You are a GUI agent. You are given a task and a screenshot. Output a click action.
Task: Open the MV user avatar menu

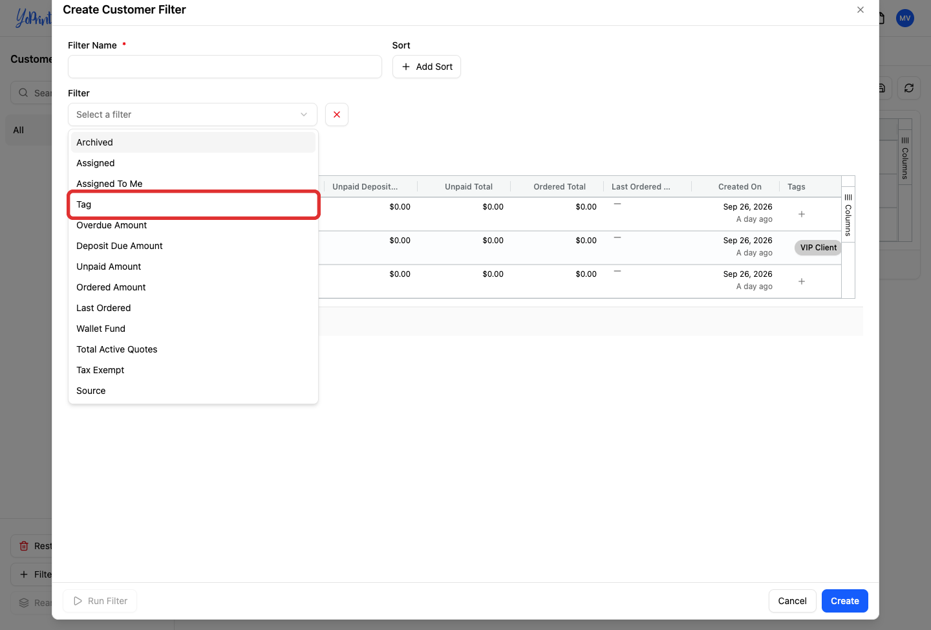[905, 18]
